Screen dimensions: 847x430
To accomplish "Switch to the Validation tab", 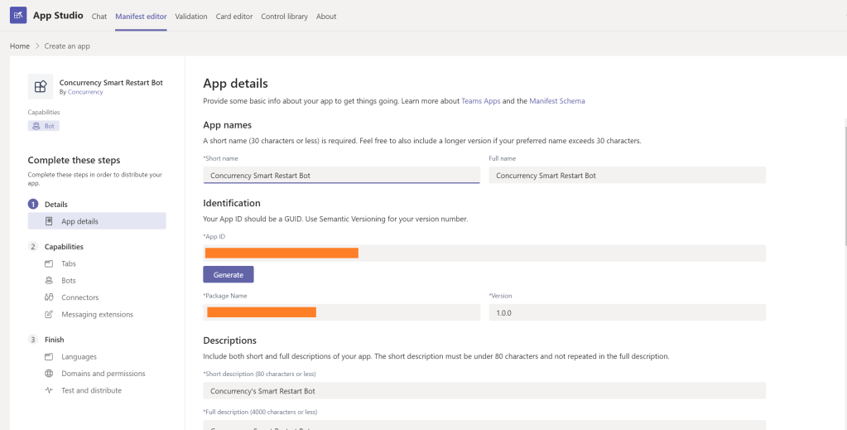I will coord(191,17).
